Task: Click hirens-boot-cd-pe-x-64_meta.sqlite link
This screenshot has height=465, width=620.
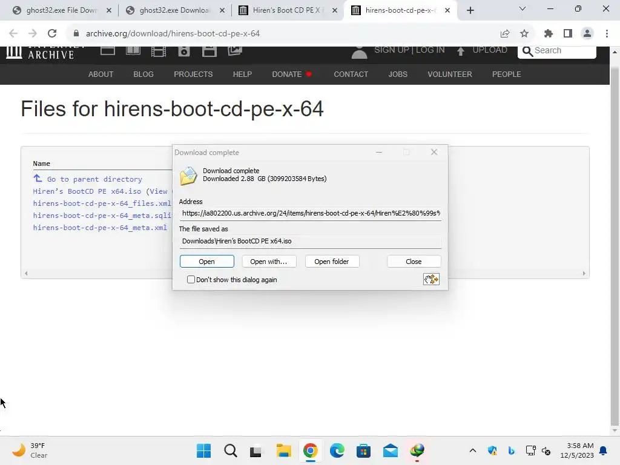Action: pyautogui.click(x=102, y=216)
